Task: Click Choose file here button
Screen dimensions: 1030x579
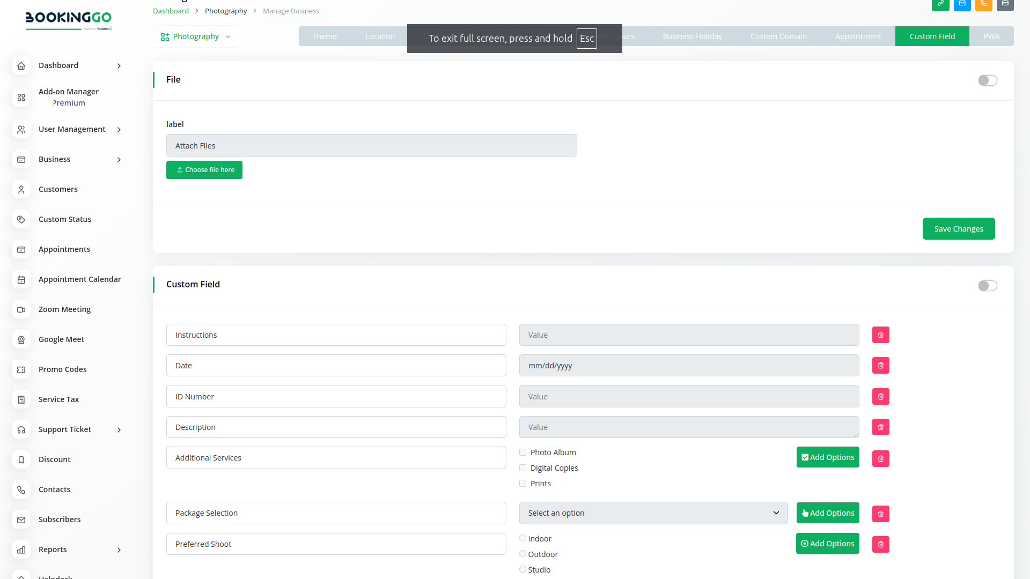Action: (x=204, y=170)
